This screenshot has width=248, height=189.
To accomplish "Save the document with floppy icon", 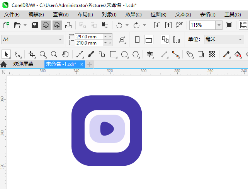I will pyautogui.click(x=35, y=25).
